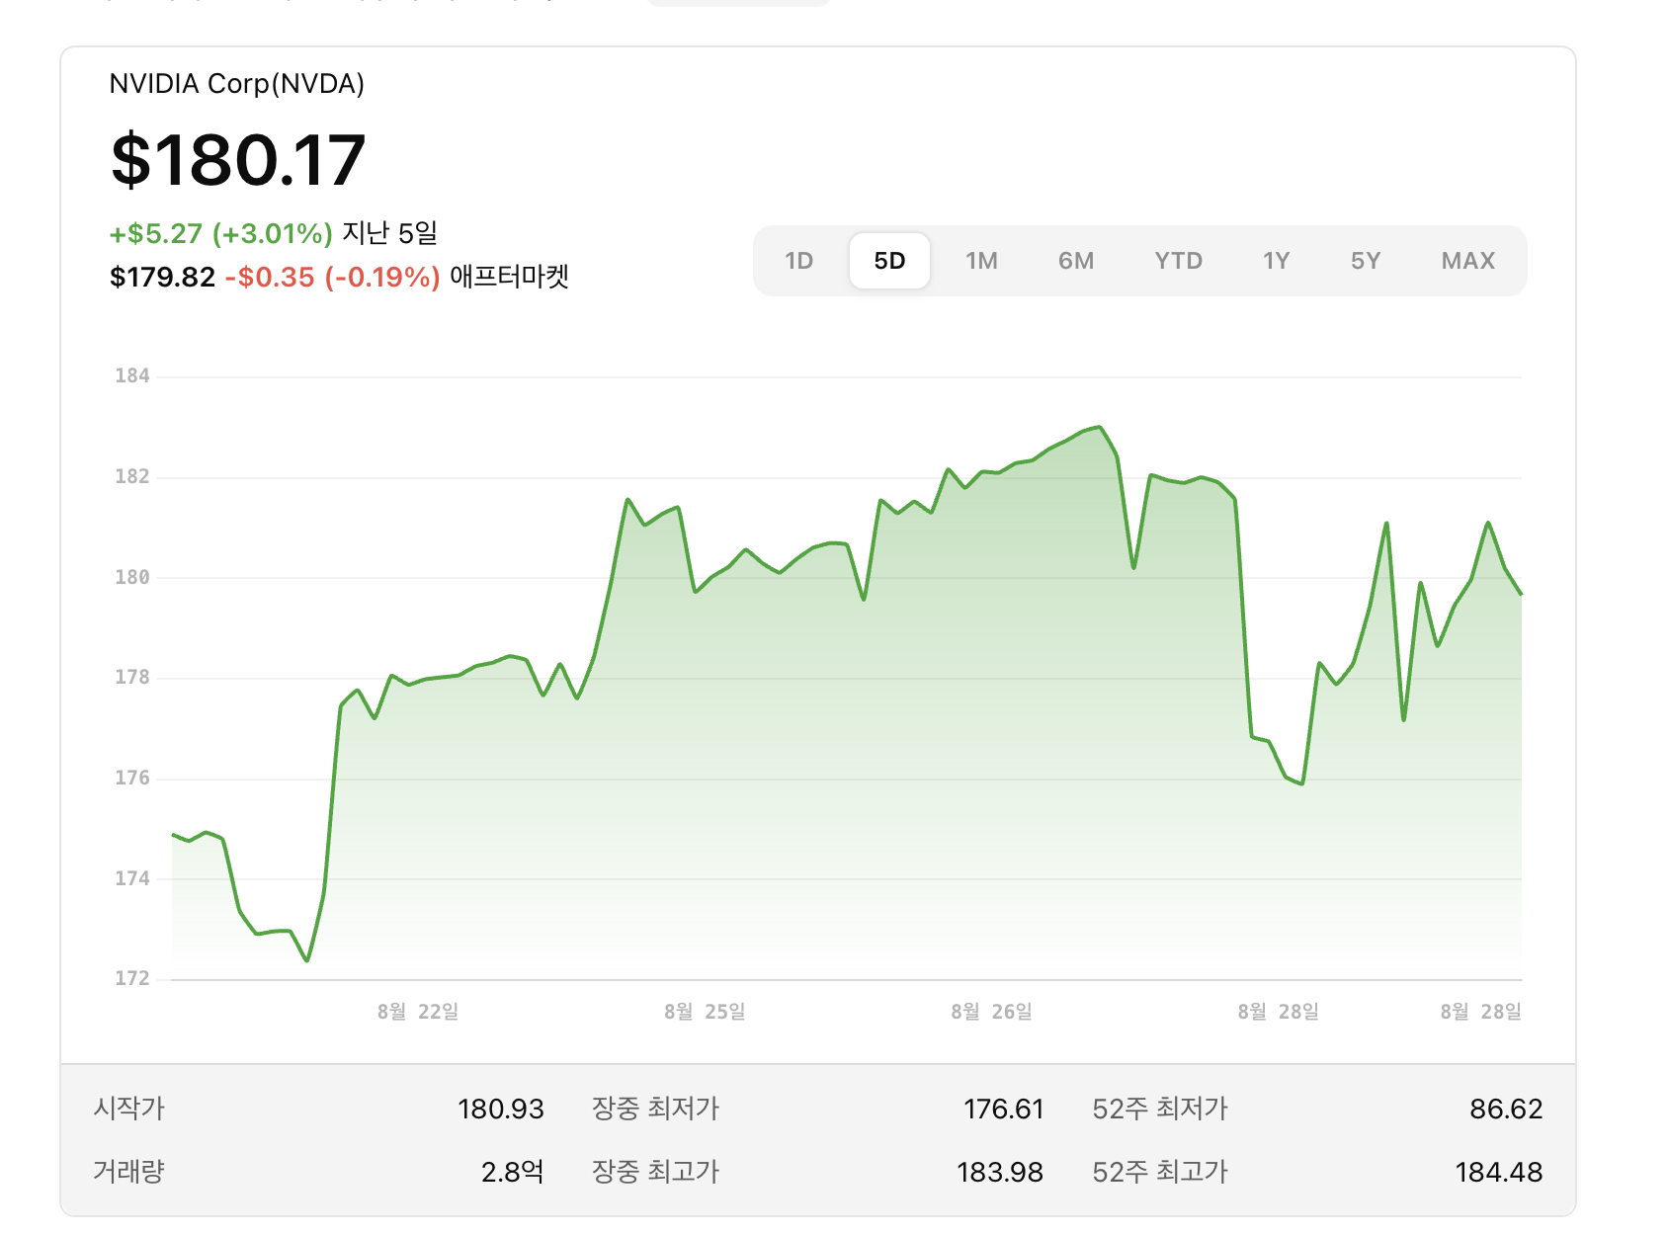Click the 시작가 label

tap(128, 1109)
